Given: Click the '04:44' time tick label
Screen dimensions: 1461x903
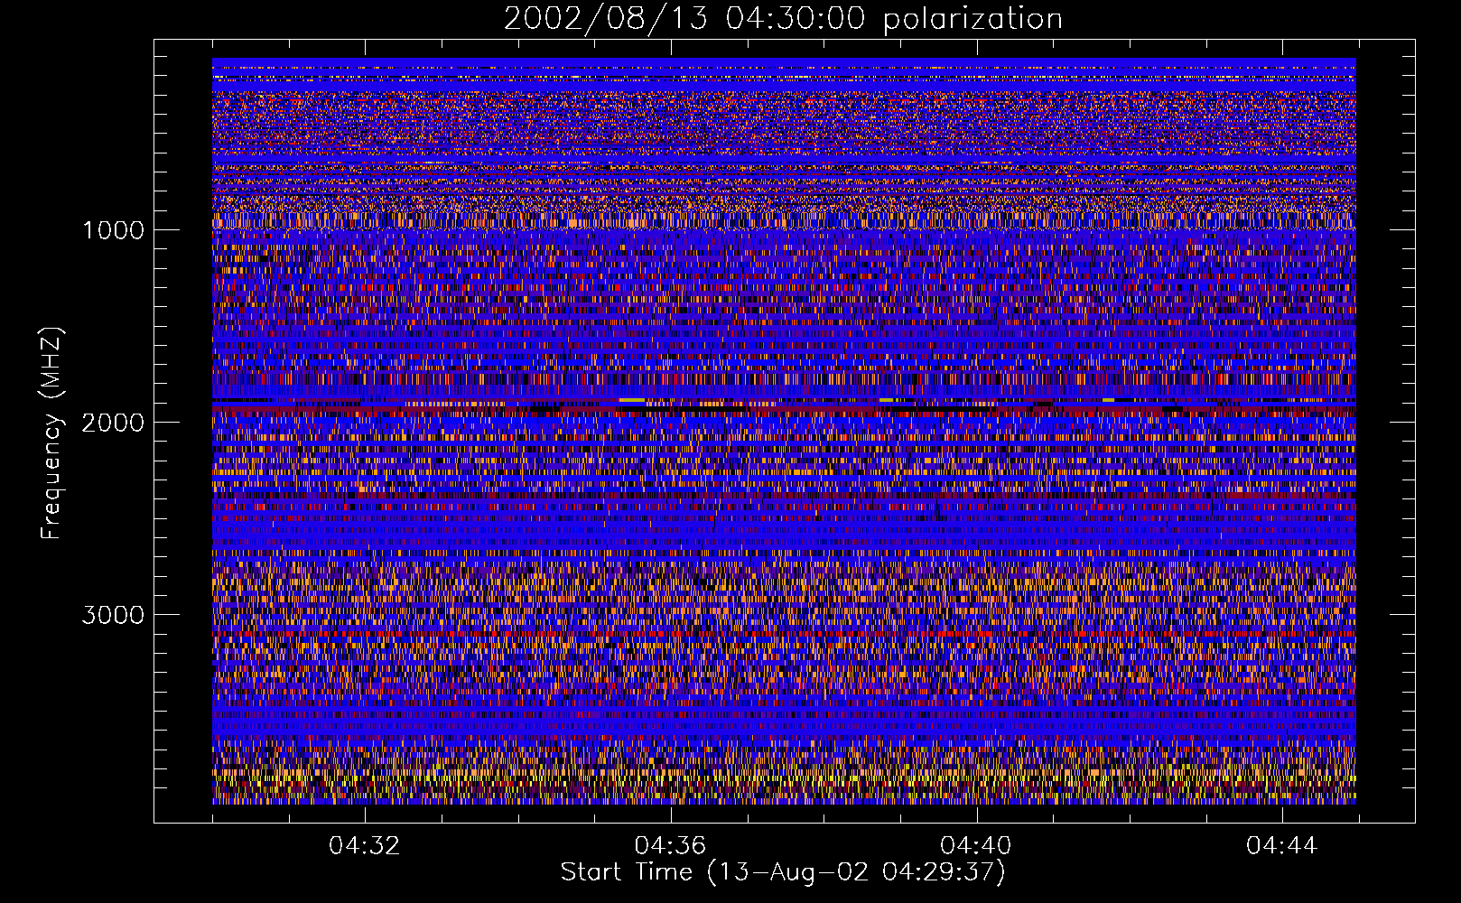Looking at the screenshot, I should [x=1282, y=846].
